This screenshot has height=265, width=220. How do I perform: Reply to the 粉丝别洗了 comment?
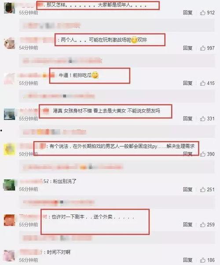[188, 189]
